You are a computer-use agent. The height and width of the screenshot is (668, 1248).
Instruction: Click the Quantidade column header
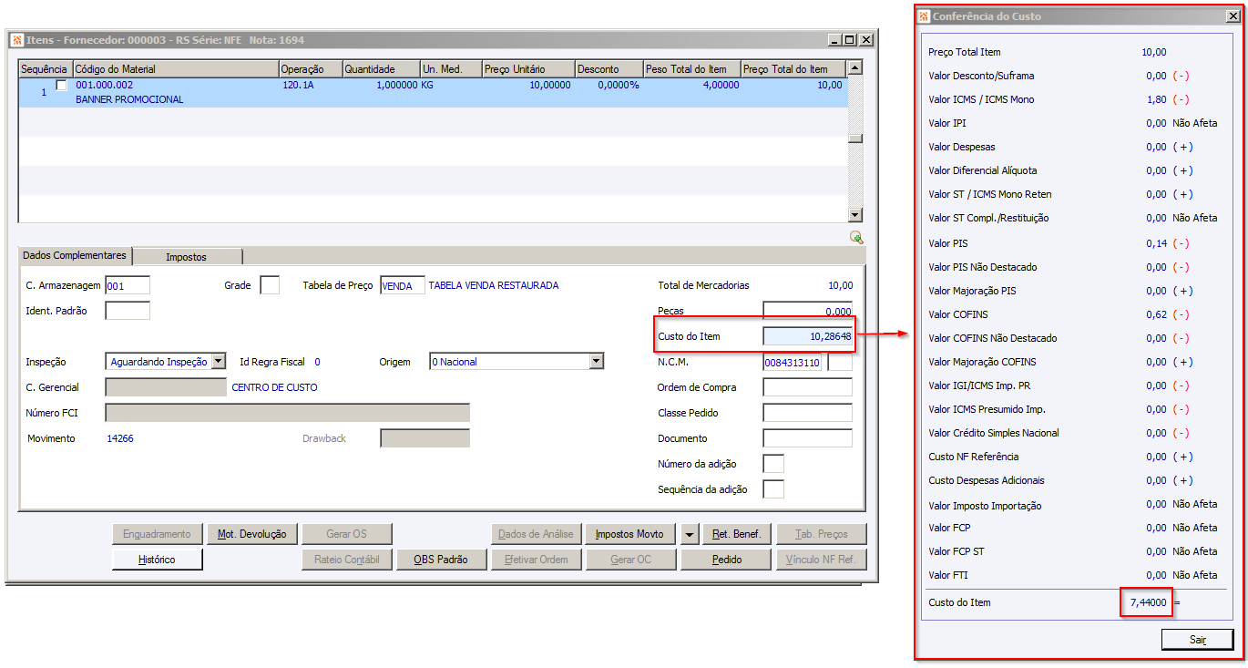pos(382,69)
